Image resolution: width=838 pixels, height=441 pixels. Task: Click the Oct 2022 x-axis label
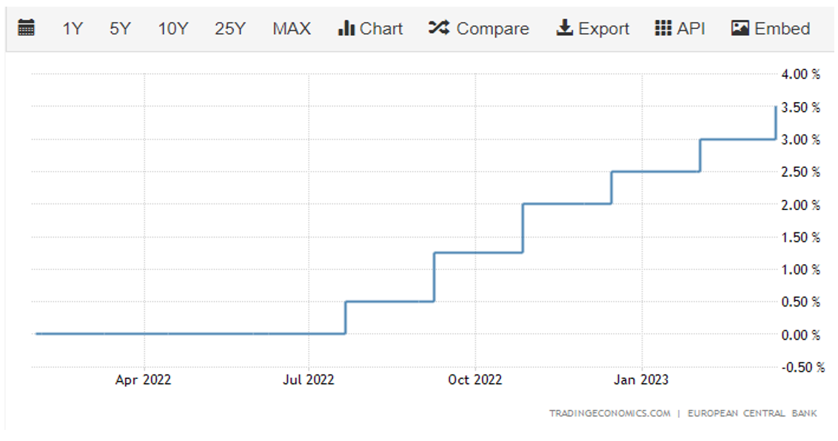(x=475, y=380)
